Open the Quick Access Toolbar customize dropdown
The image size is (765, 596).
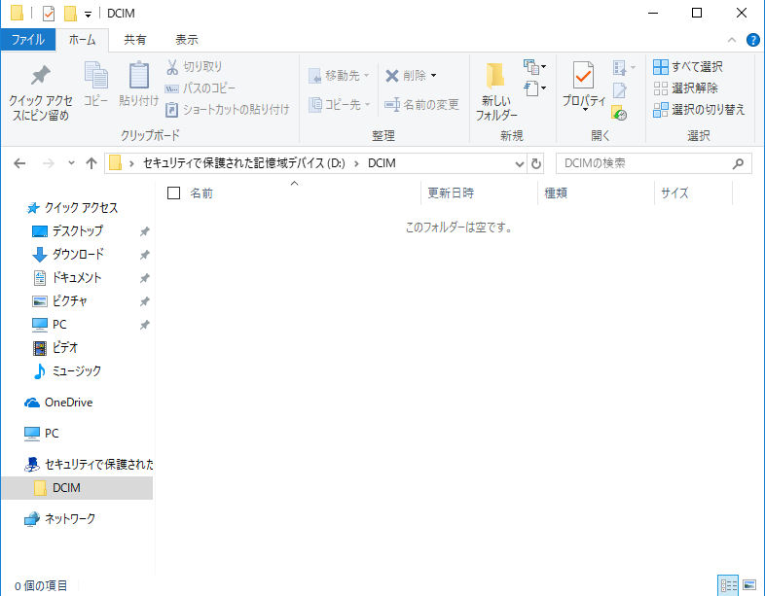(89, 14)
